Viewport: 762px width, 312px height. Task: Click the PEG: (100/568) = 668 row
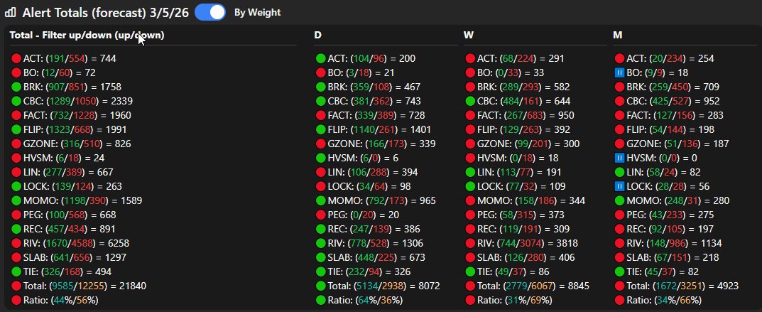64,215
